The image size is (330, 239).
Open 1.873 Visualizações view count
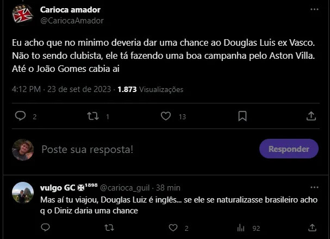pyautogui.click(x=151, y=89)
